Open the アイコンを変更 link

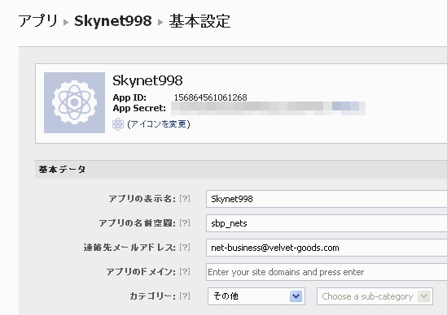click(159, 124)
